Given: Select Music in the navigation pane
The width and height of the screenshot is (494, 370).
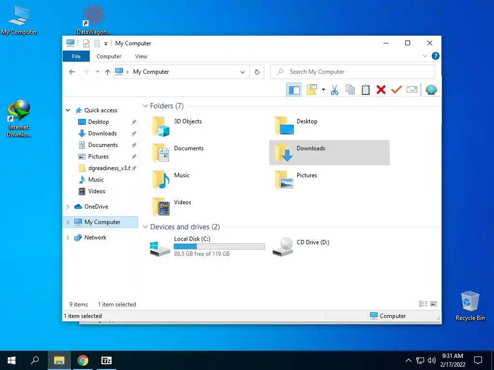Looking at the screenshot, I should coord(96,180).
